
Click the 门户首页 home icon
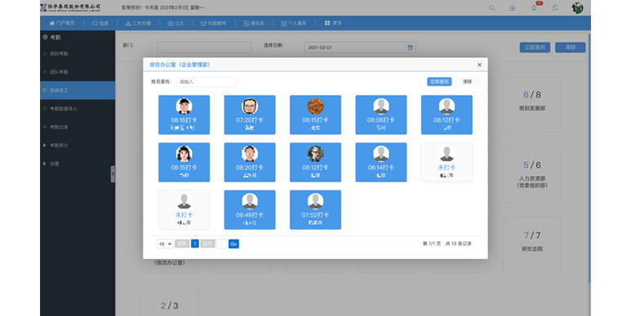tap(52, 24)
